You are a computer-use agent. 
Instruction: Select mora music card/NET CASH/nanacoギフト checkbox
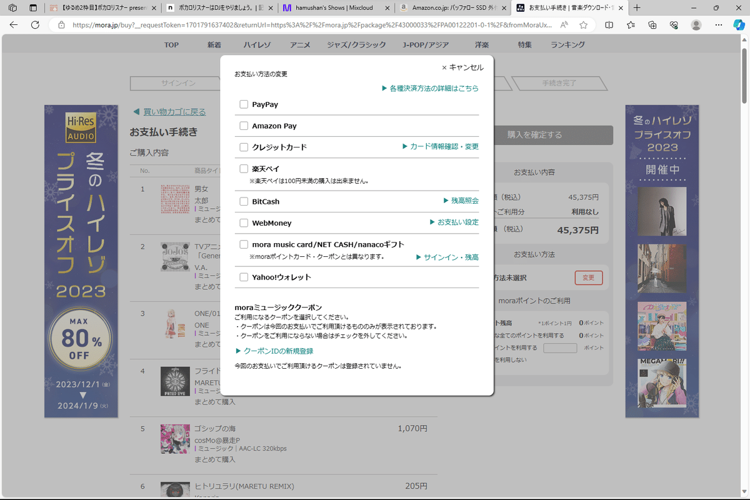click(x=244, y=244)
